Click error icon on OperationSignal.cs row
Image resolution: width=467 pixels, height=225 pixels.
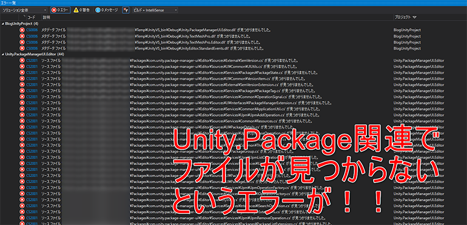point(22,97)
